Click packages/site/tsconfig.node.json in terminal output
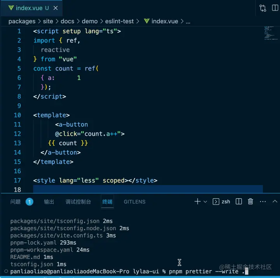The height and width of the screenshot is (278, 280). (x=63, y=228)
